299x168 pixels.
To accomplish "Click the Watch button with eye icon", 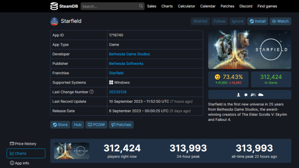I will click(280, 21).
